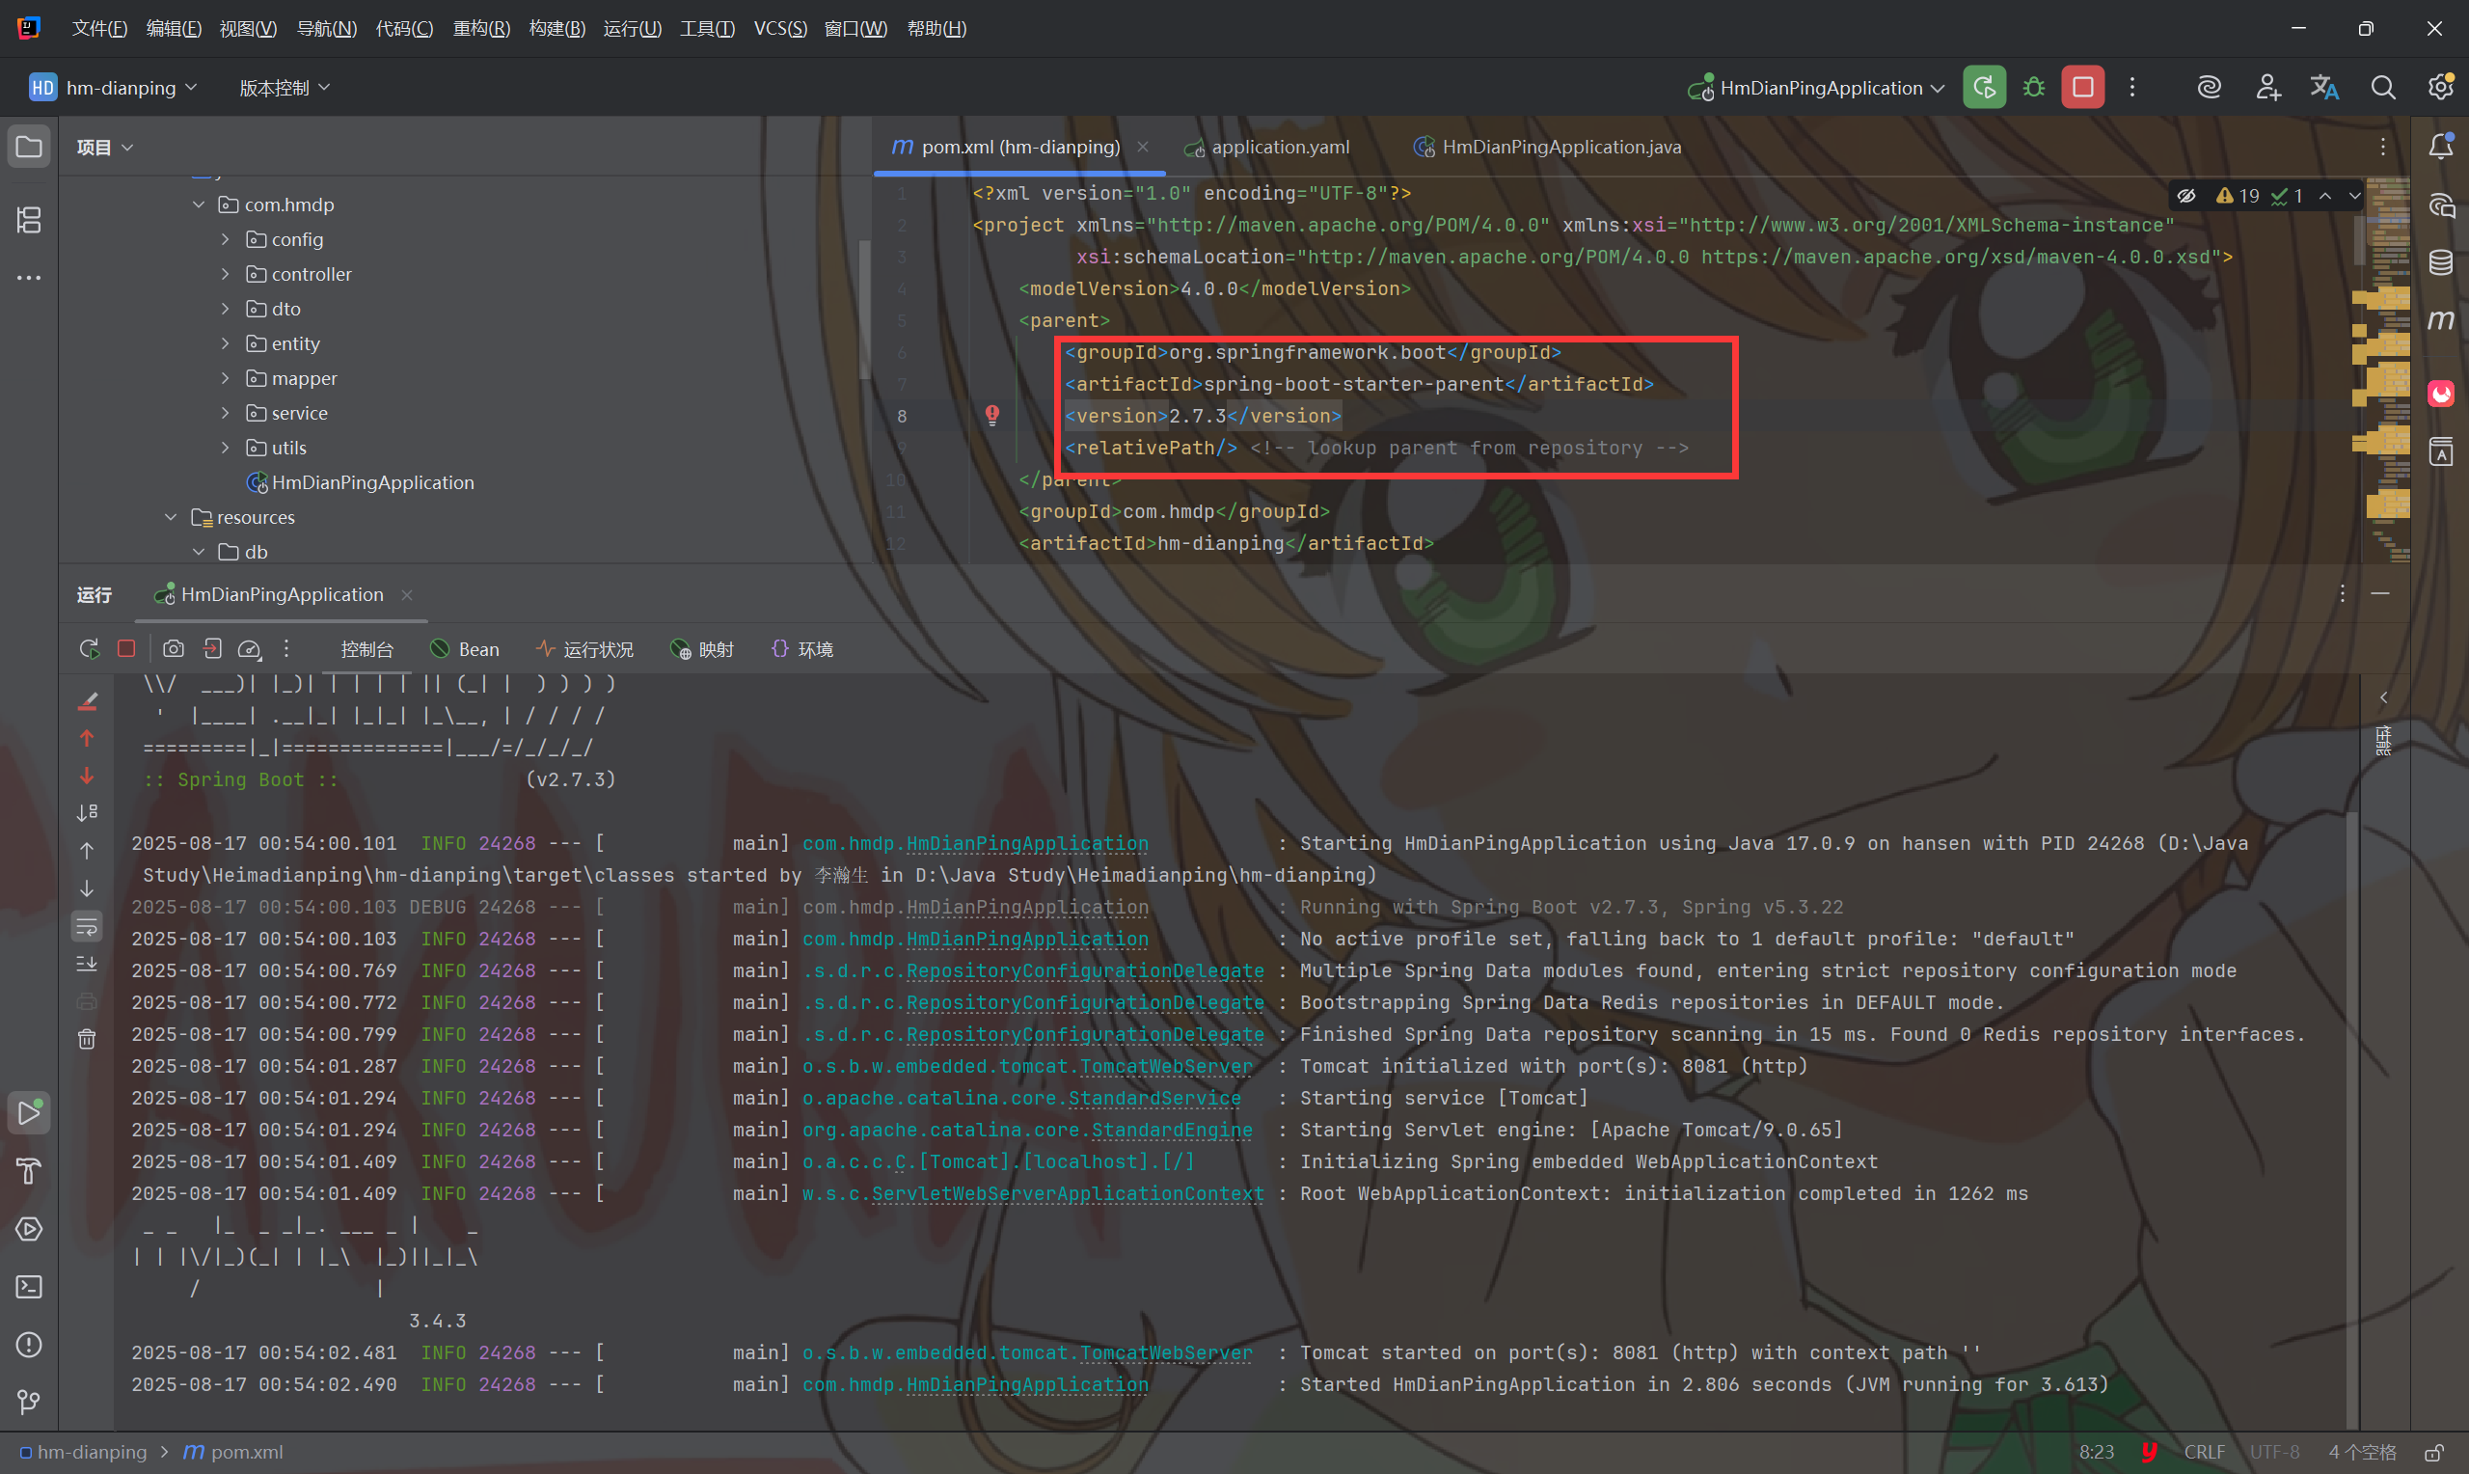Clear console output with the trash icon
The width and height of the screenshot is (2469, 1474).
click(88, 1039)
